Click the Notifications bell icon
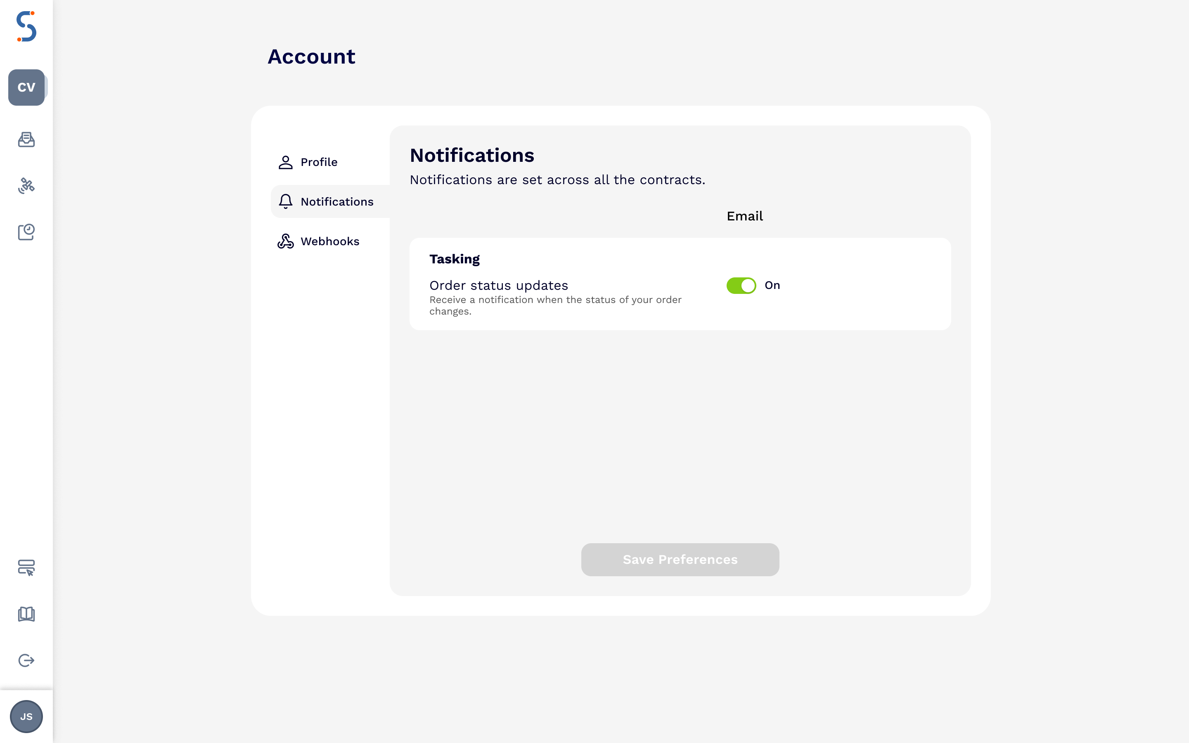 (x=285, y=201)
